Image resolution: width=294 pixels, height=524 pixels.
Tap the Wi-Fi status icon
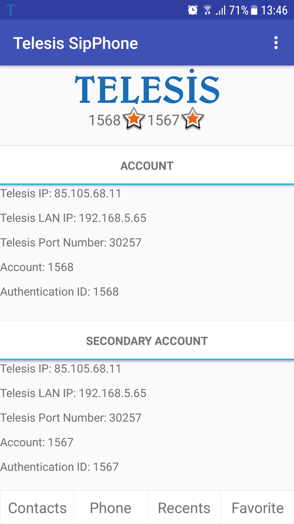(208, 10)
